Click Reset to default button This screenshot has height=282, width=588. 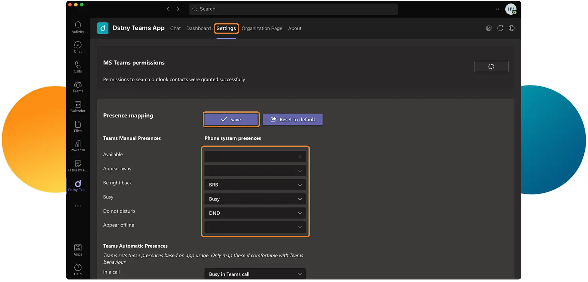293,120
